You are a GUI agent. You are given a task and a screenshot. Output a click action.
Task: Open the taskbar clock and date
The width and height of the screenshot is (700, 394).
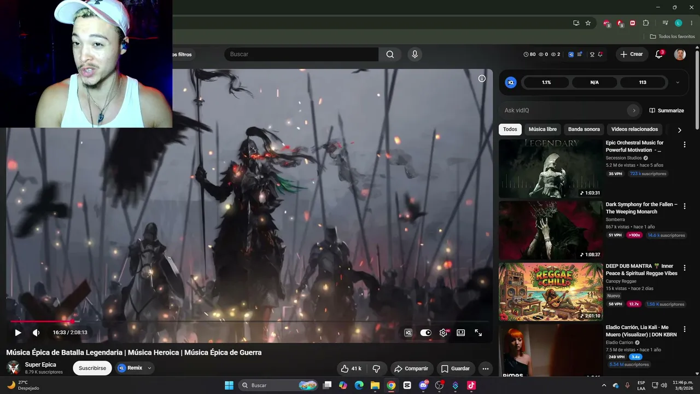[683, 385]
